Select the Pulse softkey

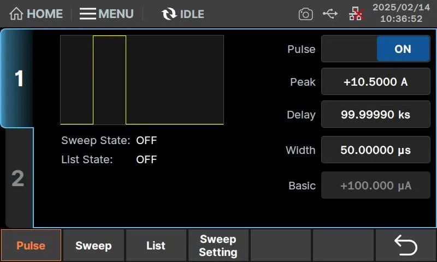click(31, 246)
